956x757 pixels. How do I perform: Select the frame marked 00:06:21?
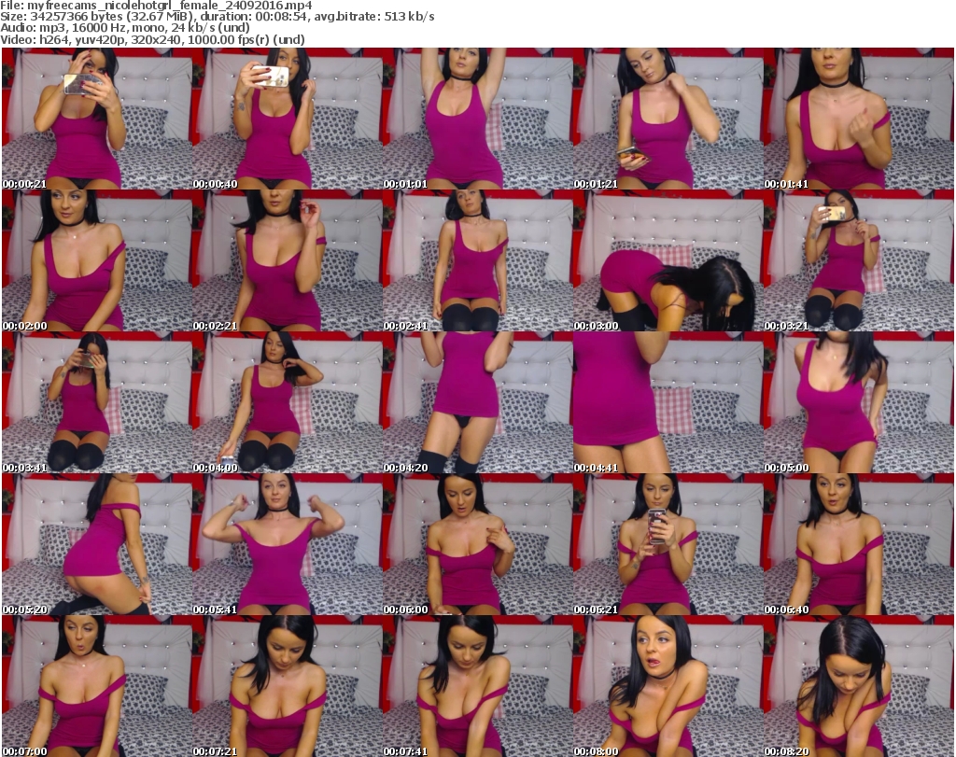pos(668,544)
